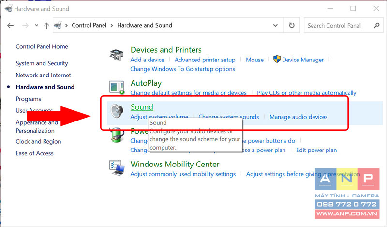Open System and Security category
Screen dimensions: 387x227
(x=42, y=63)
